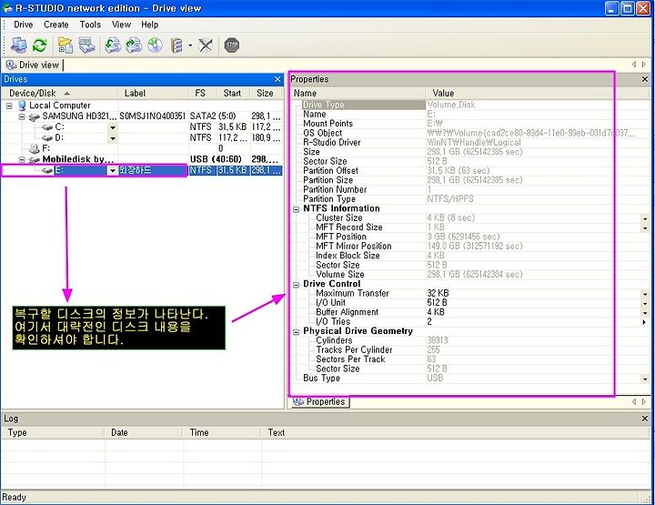The width and height of the screenshot is (655, 505).
Task: Open the Create menu
Action: point(56,25)
